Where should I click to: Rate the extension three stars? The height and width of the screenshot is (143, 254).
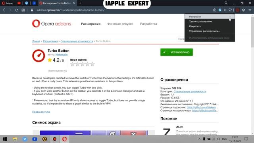83,64
